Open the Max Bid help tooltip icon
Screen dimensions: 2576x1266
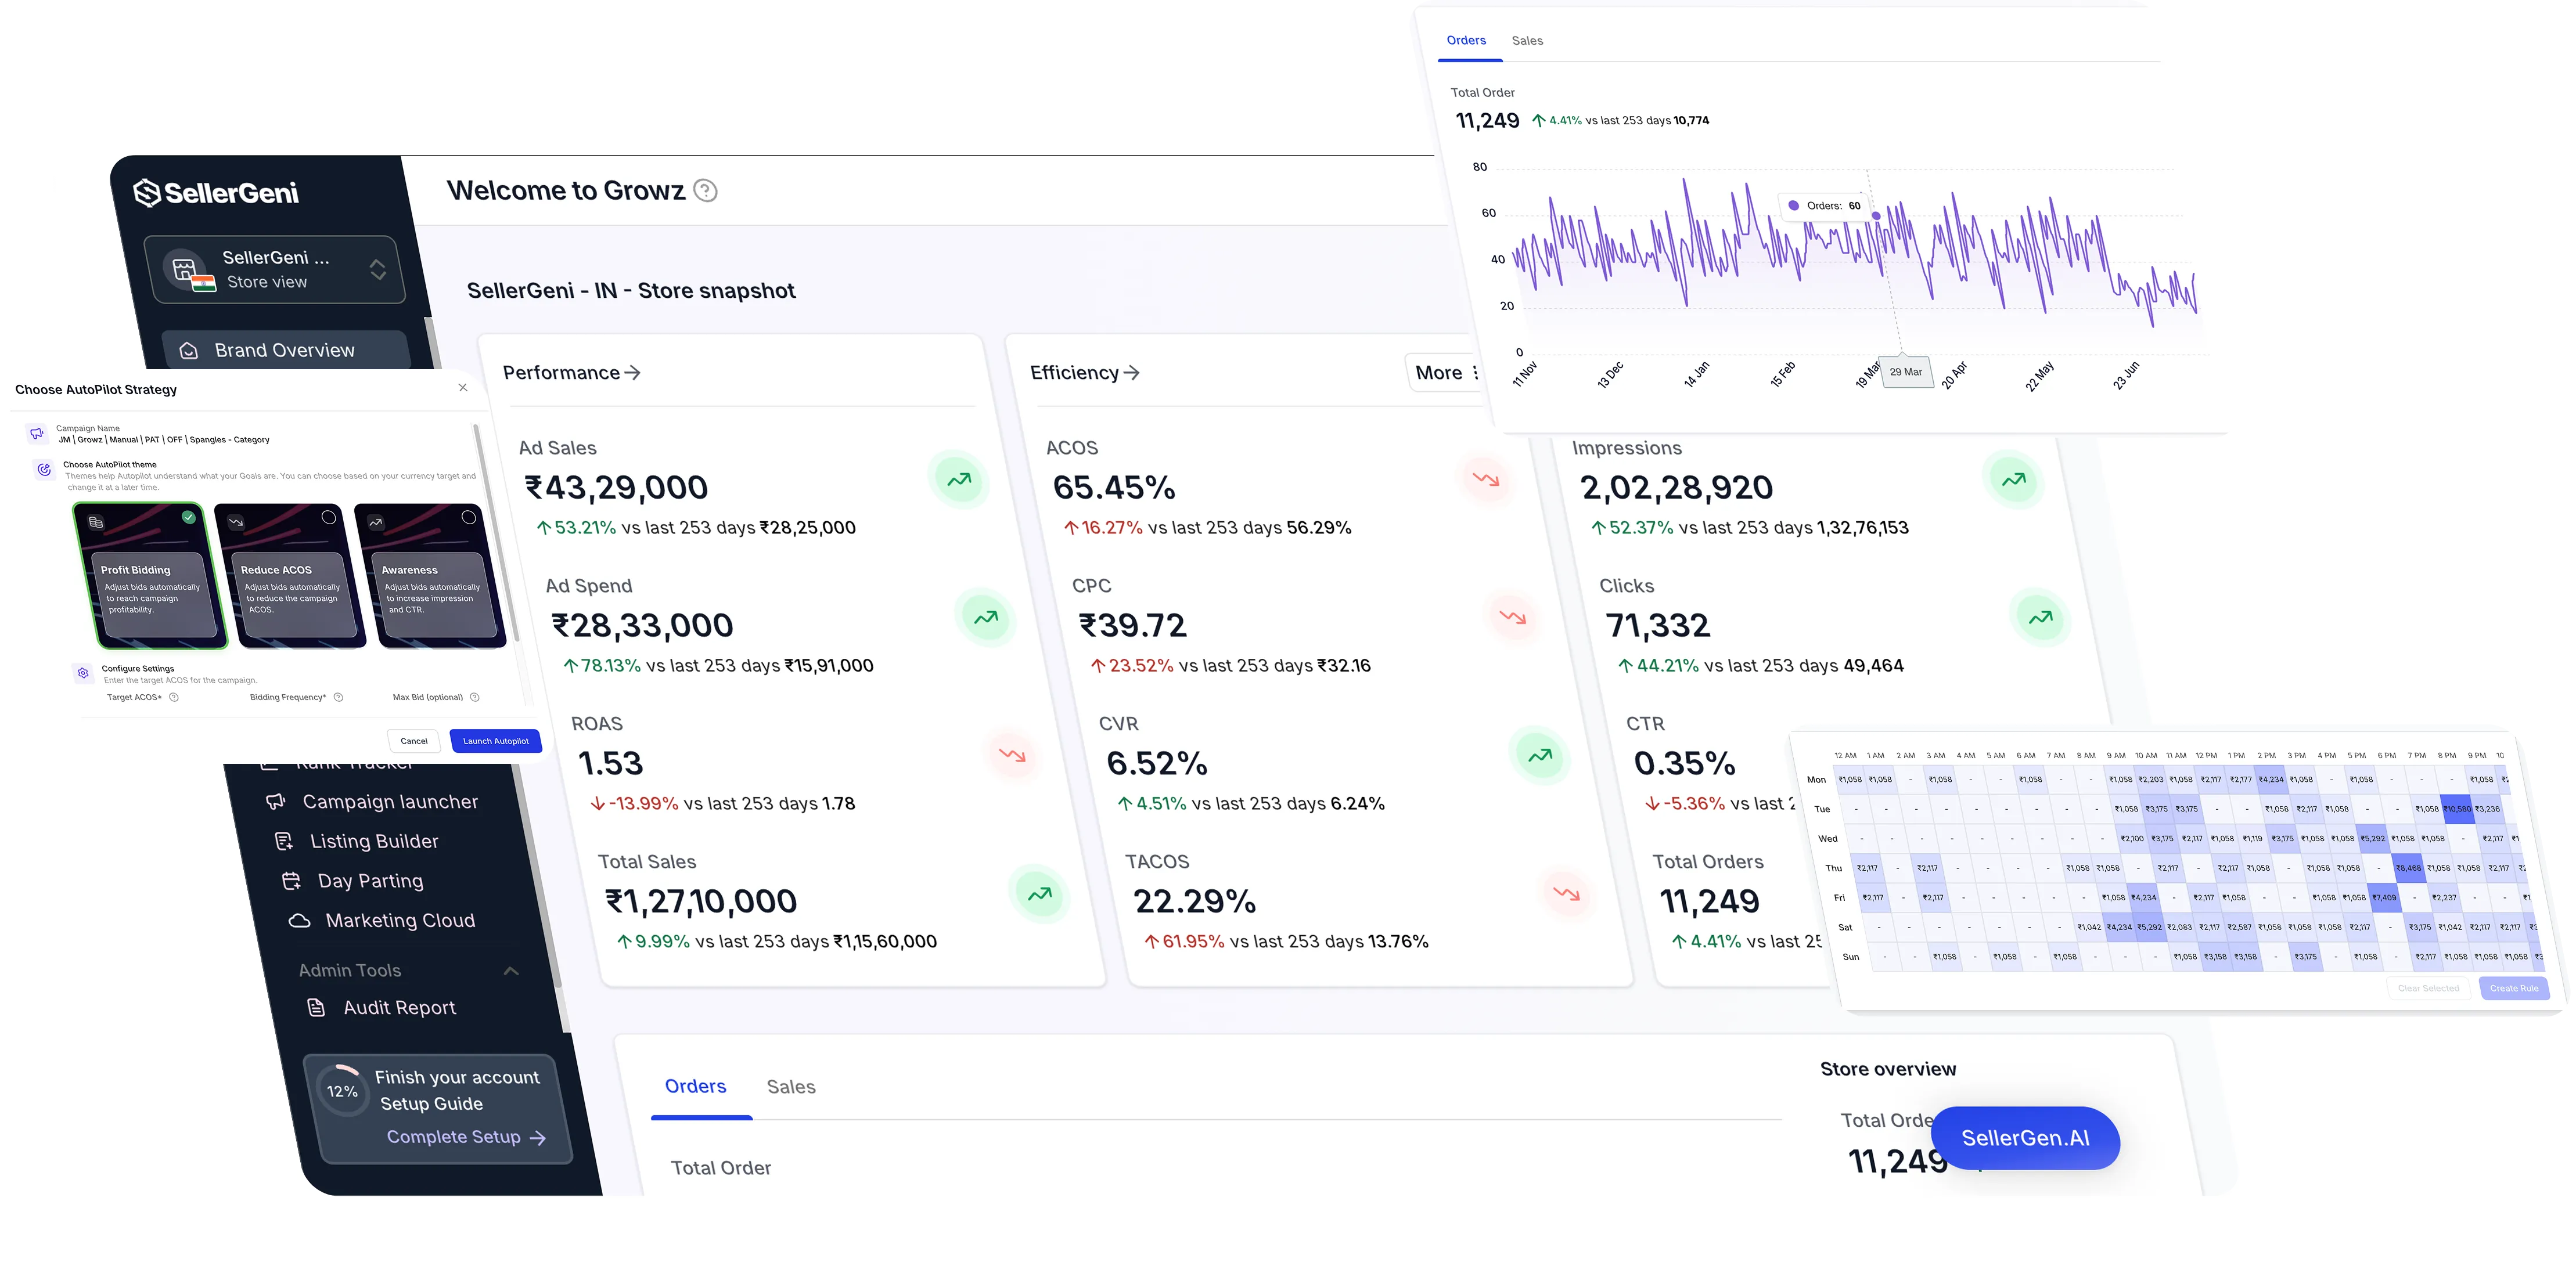[475, 698]
